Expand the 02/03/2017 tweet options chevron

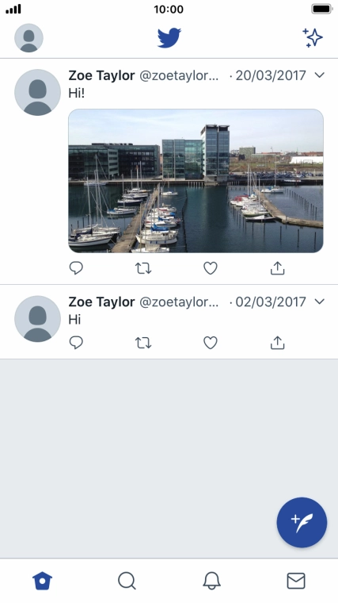(319, 301)
